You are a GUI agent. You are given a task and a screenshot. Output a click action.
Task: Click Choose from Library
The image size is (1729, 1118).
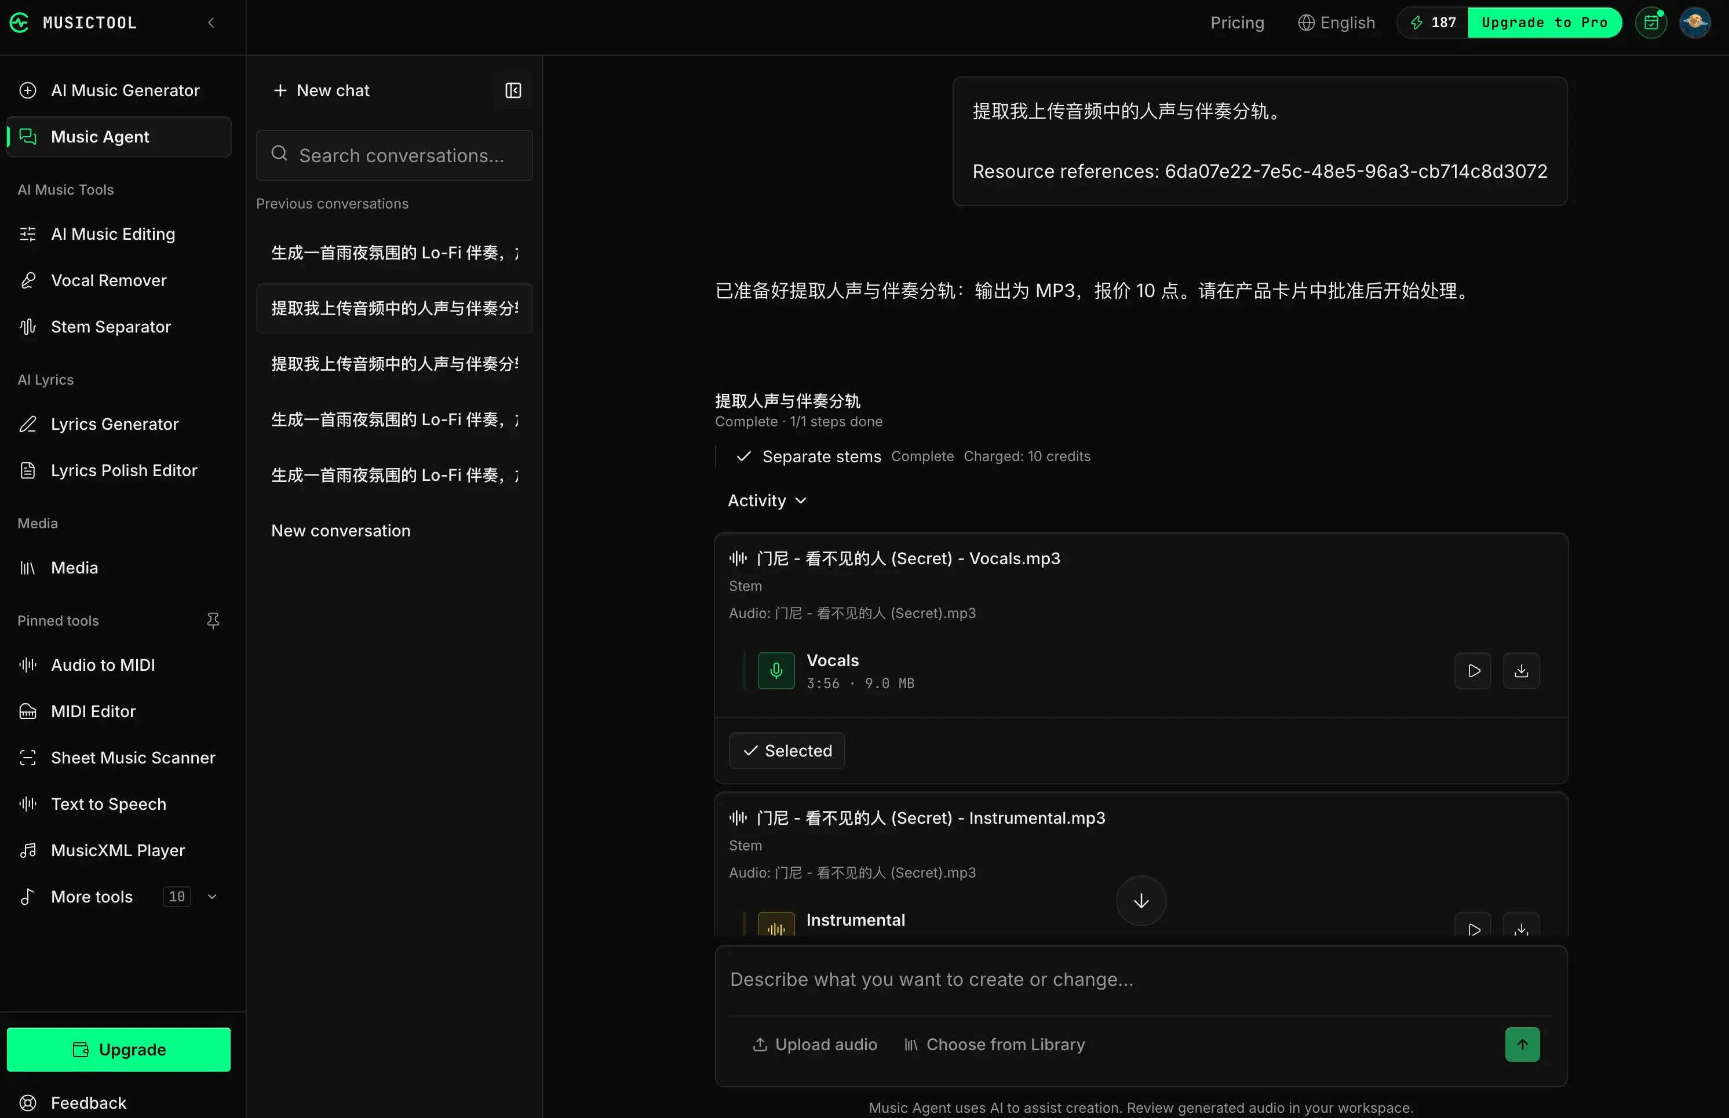coord(995,1044)
